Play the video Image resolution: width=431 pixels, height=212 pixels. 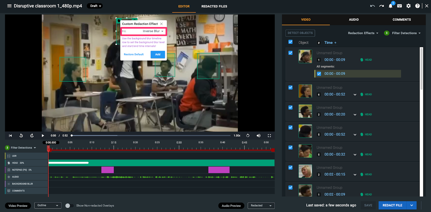[x=43, y=135]
